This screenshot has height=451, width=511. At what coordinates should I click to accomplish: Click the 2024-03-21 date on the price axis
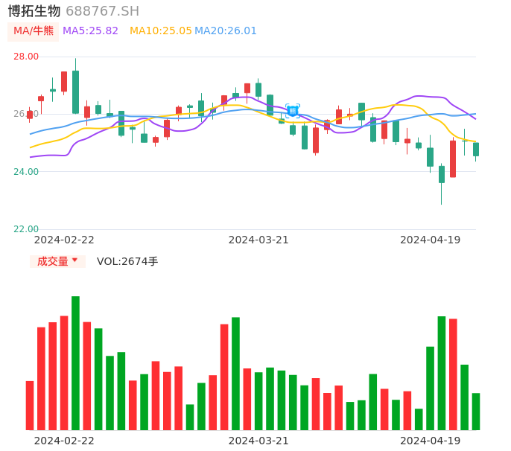point(258,240)
